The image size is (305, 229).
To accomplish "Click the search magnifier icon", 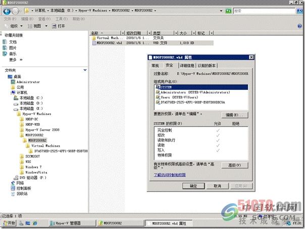I will coord(299,11).
